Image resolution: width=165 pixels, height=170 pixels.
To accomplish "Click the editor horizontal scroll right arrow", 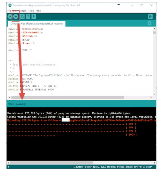I will coord(151,97).
